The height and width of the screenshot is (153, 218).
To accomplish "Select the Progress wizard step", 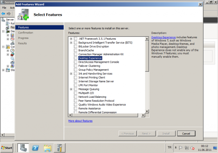I will (x=23, y=38).
